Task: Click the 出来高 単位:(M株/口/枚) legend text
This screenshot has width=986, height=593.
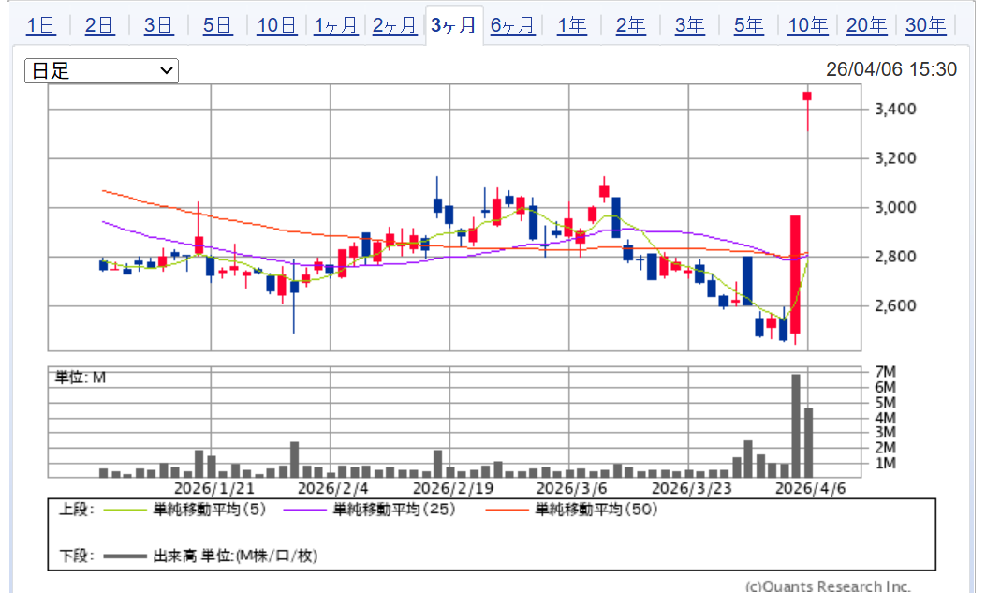Action: (x=235, y=556)
